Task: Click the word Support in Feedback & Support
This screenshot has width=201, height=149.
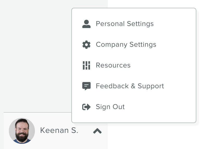Action: 151,86
